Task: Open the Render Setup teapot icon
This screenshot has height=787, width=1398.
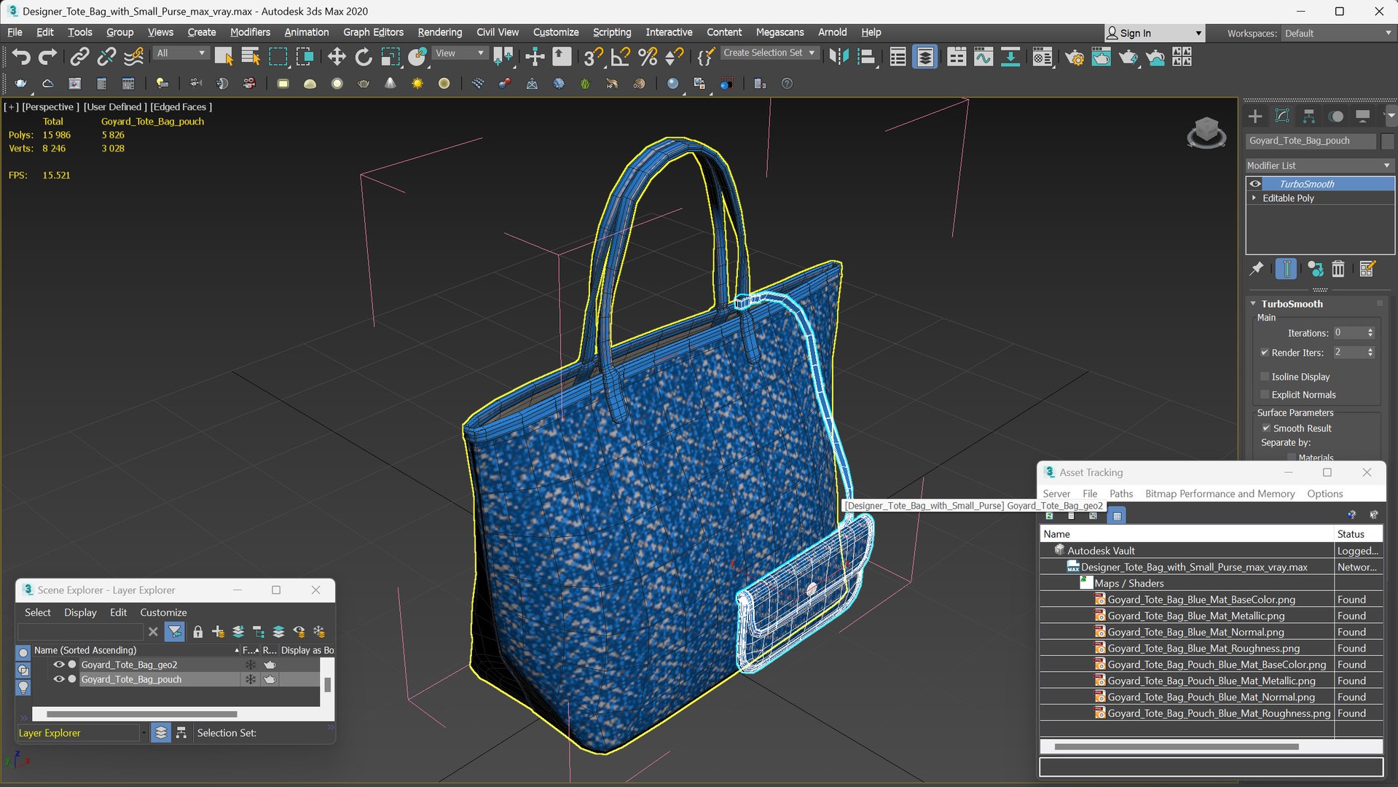Action: [1074, 56]
